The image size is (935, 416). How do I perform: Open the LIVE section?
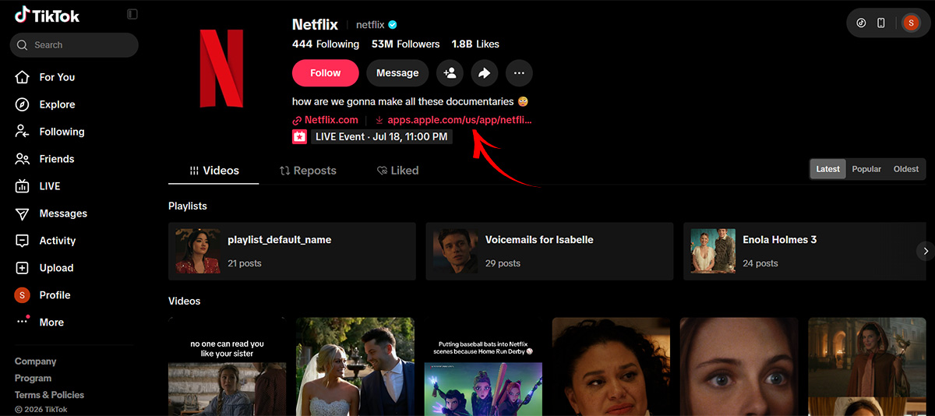point(50,186)
